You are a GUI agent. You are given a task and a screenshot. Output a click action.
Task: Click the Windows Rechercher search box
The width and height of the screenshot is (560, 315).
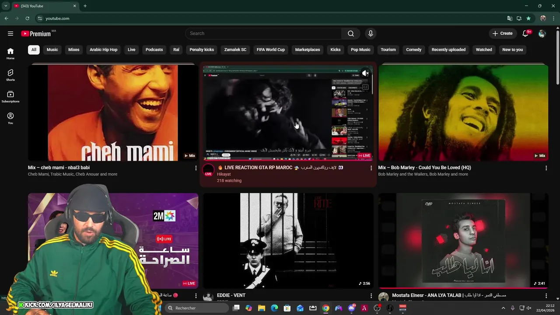point(196,308)
